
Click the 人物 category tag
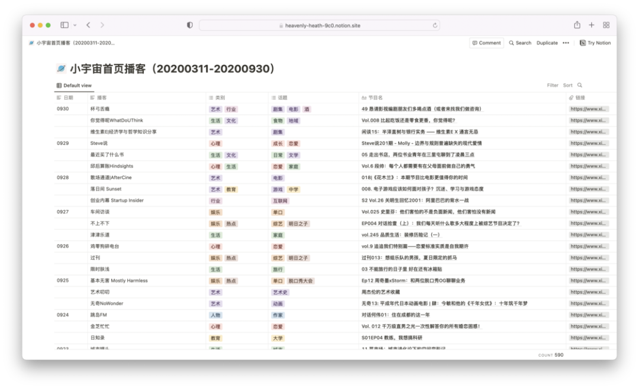(x=215, y=315)
